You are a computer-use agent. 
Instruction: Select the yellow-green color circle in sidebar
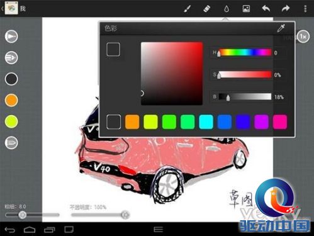point(11,121)
